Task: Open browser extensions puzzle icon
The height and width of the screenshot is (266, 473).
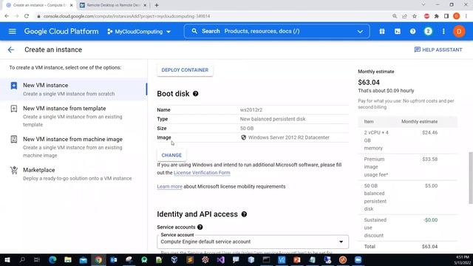Action: click(437, 16)
